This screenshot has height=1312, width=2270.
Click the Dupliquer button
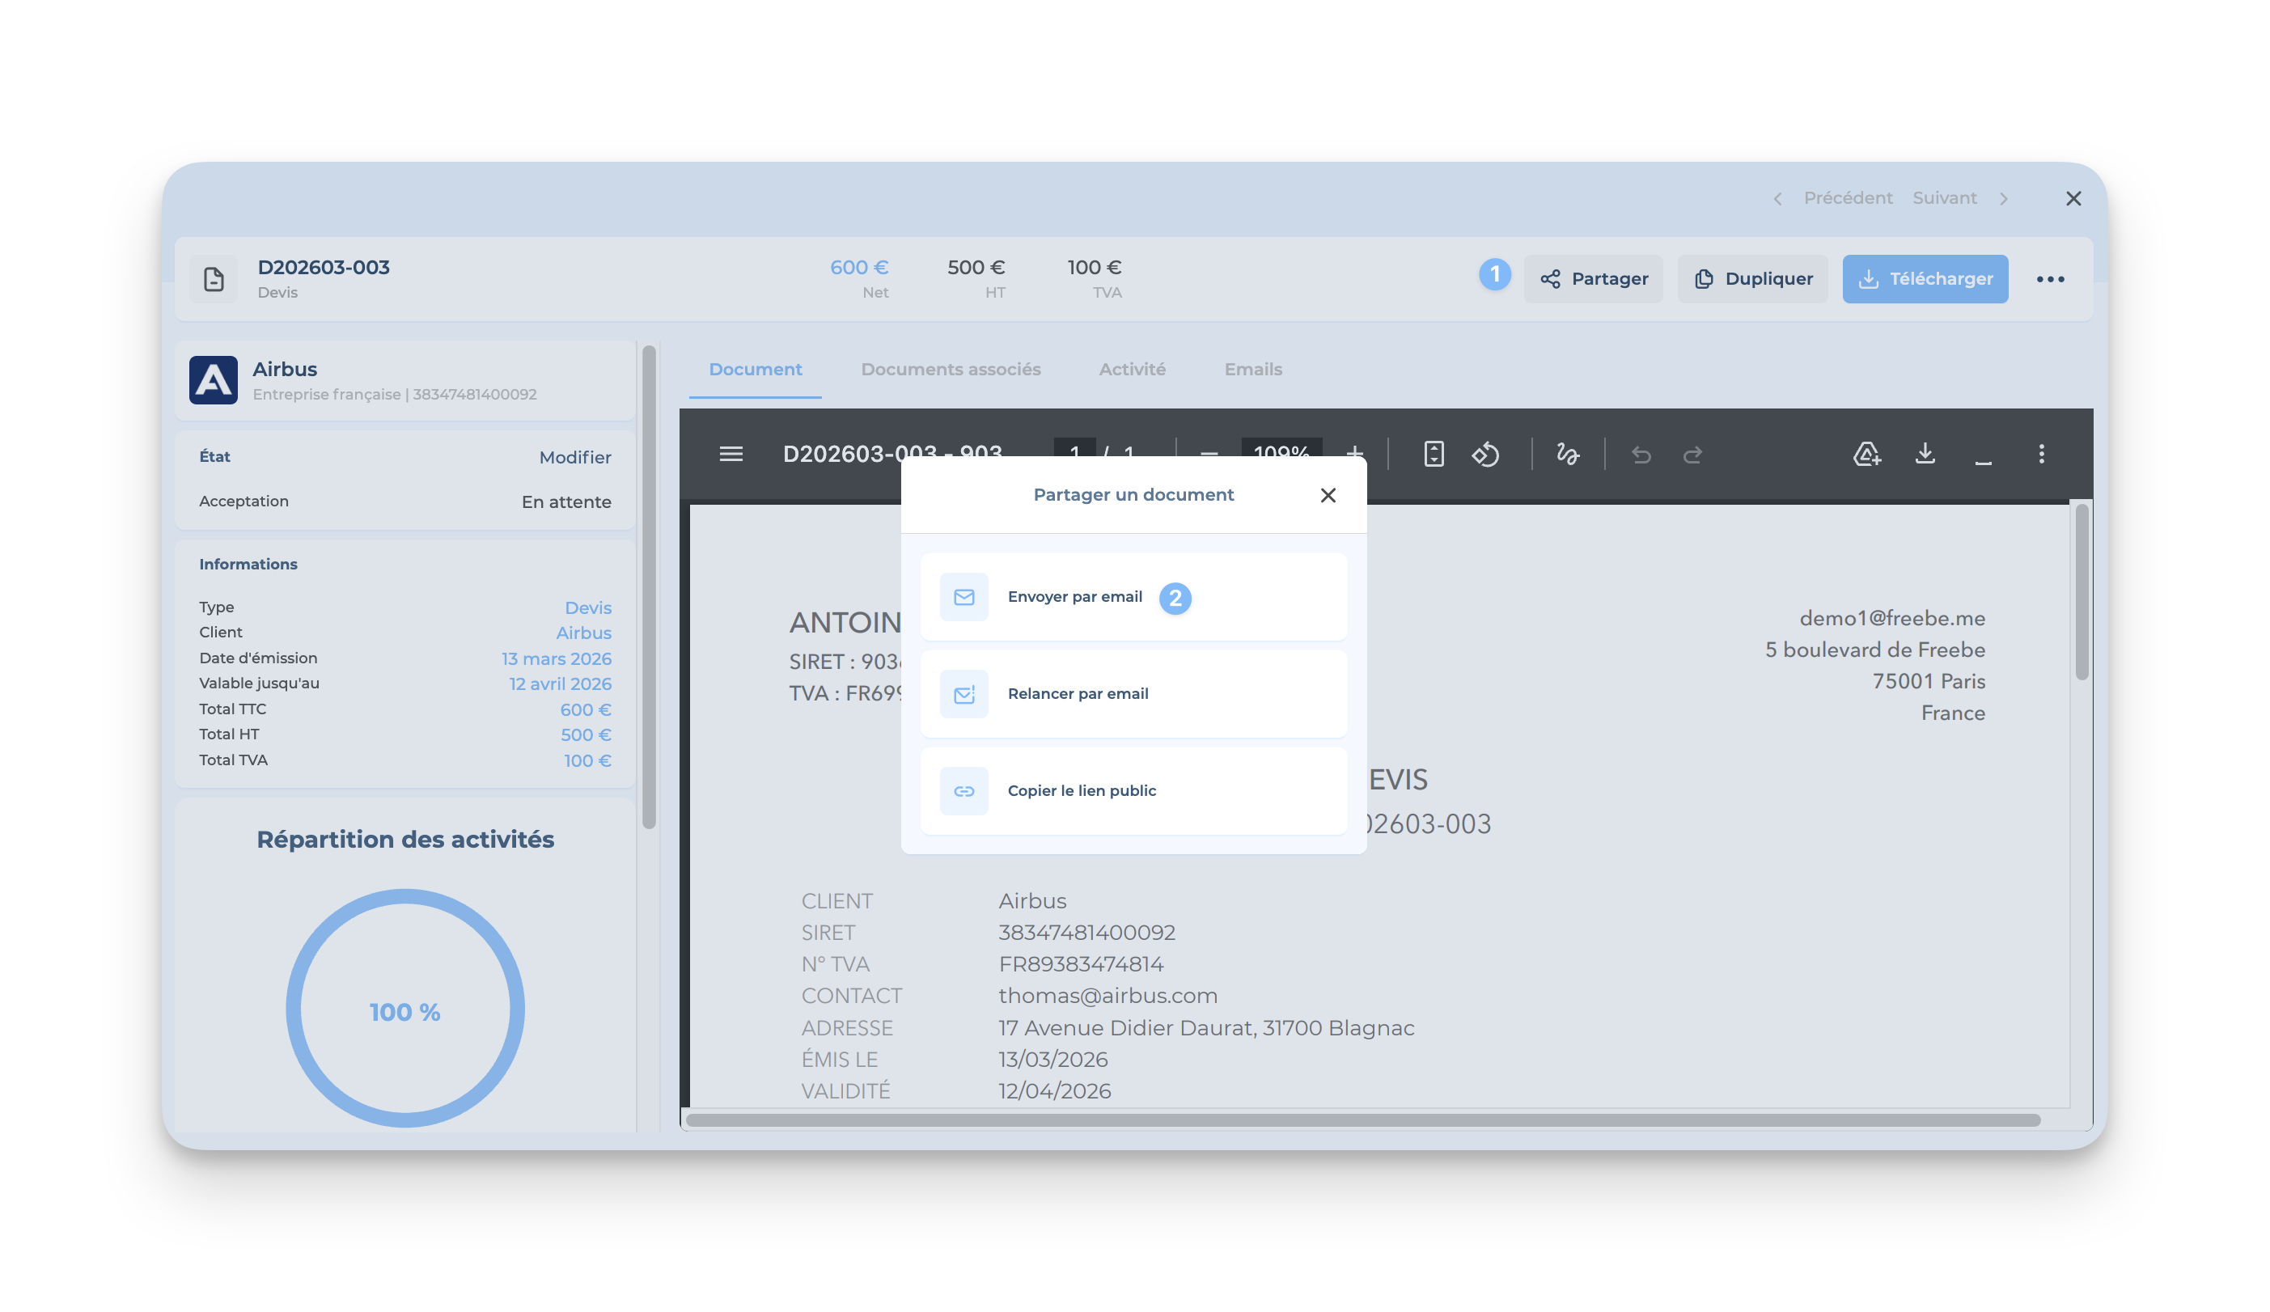click(x=1751, y=279)
